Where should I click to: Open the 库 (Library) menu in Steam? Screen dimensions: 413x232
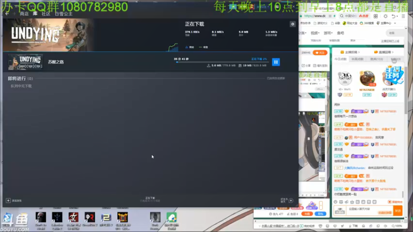point(35,14)
